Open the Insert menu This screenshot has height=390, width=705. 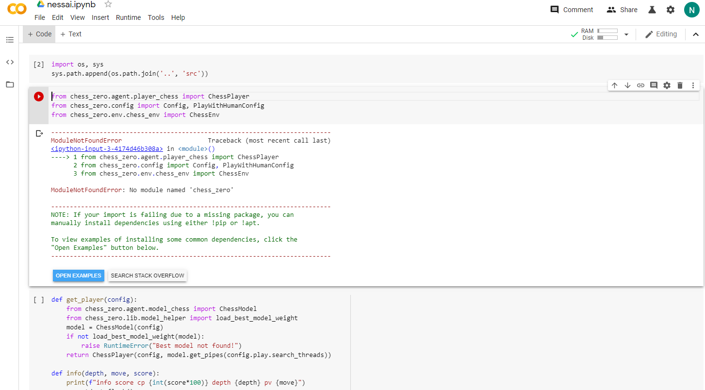pyautogui.click(x=100, y=17)
